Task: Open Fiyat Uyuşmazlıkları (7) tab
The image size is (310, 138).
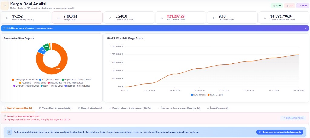Action: tap(18, 108)
